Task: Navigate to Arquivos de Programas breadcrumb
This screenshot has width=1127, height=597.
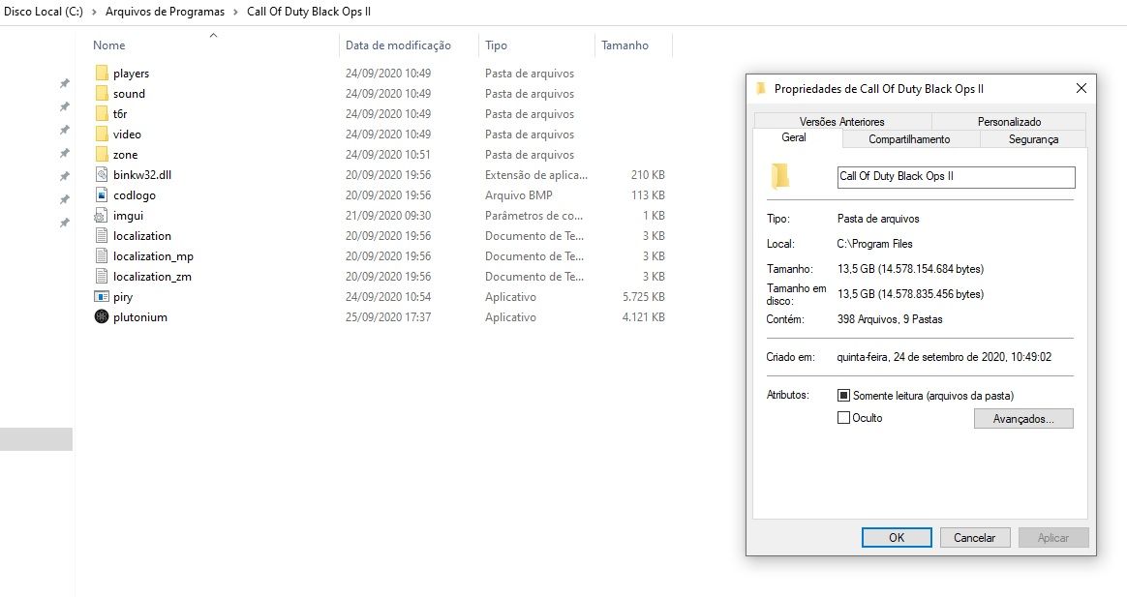Action: point(165,12)
